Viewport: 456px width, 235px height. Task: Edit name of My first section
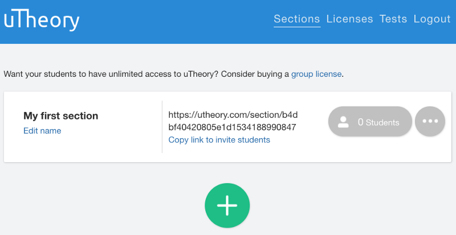pyautogui.click(x=42, y=131)
